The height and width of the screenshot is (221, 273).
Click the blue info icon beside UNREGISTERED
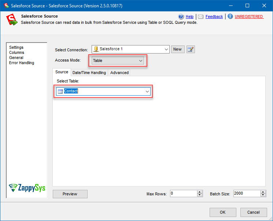coord(230,16)
